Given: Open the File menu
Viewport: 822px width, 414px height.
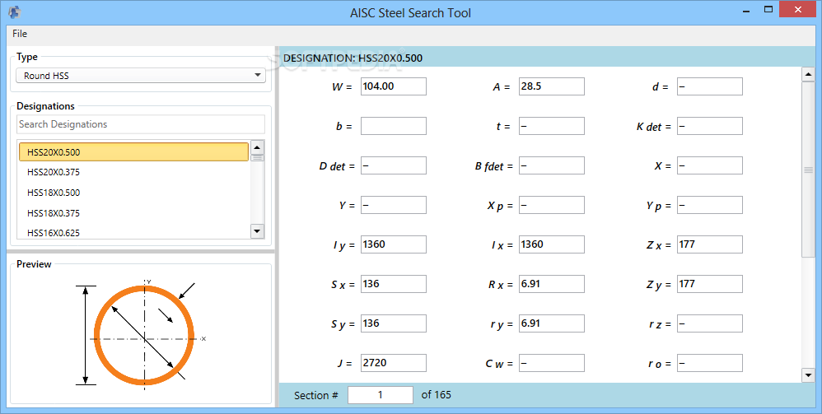Looking at the screenshot, I should 20,34.
